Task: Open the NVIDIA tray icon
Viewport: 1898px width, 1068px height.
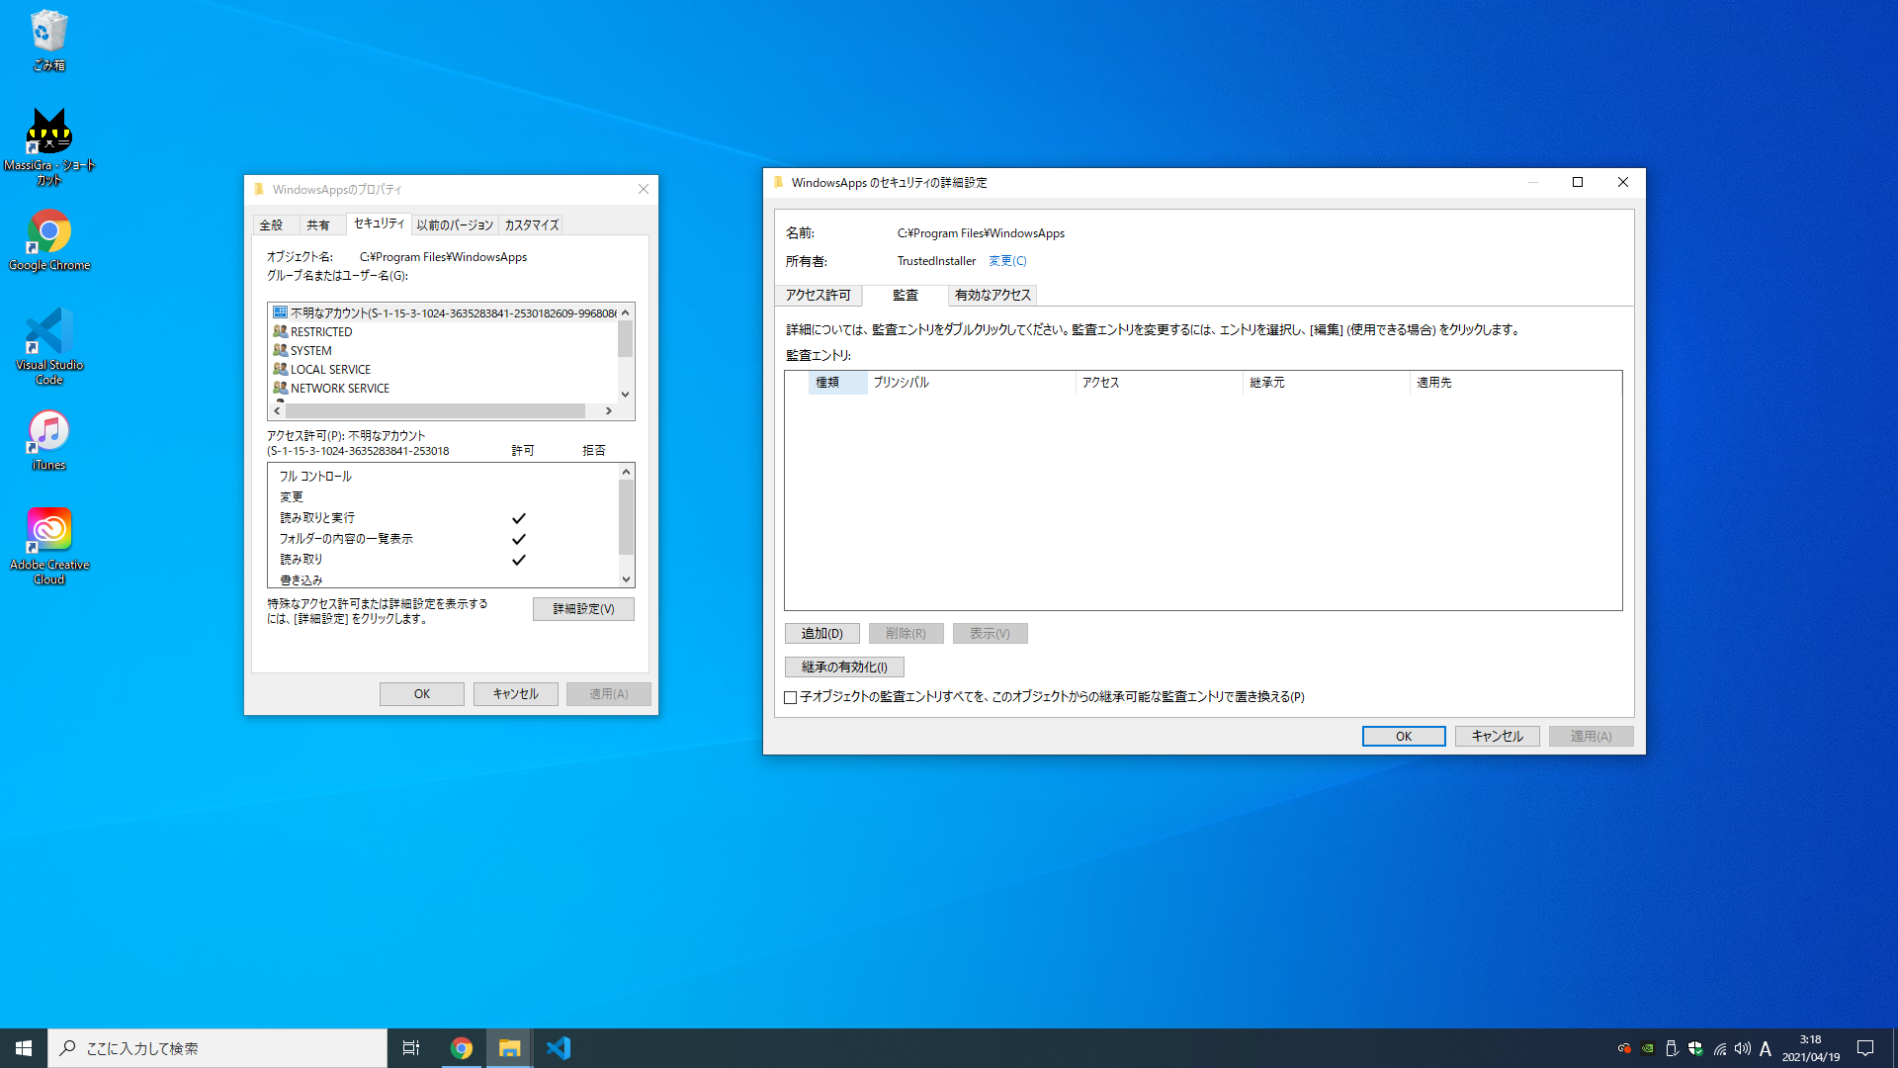Action: pyautogui.click(x=1648, y=1048)
